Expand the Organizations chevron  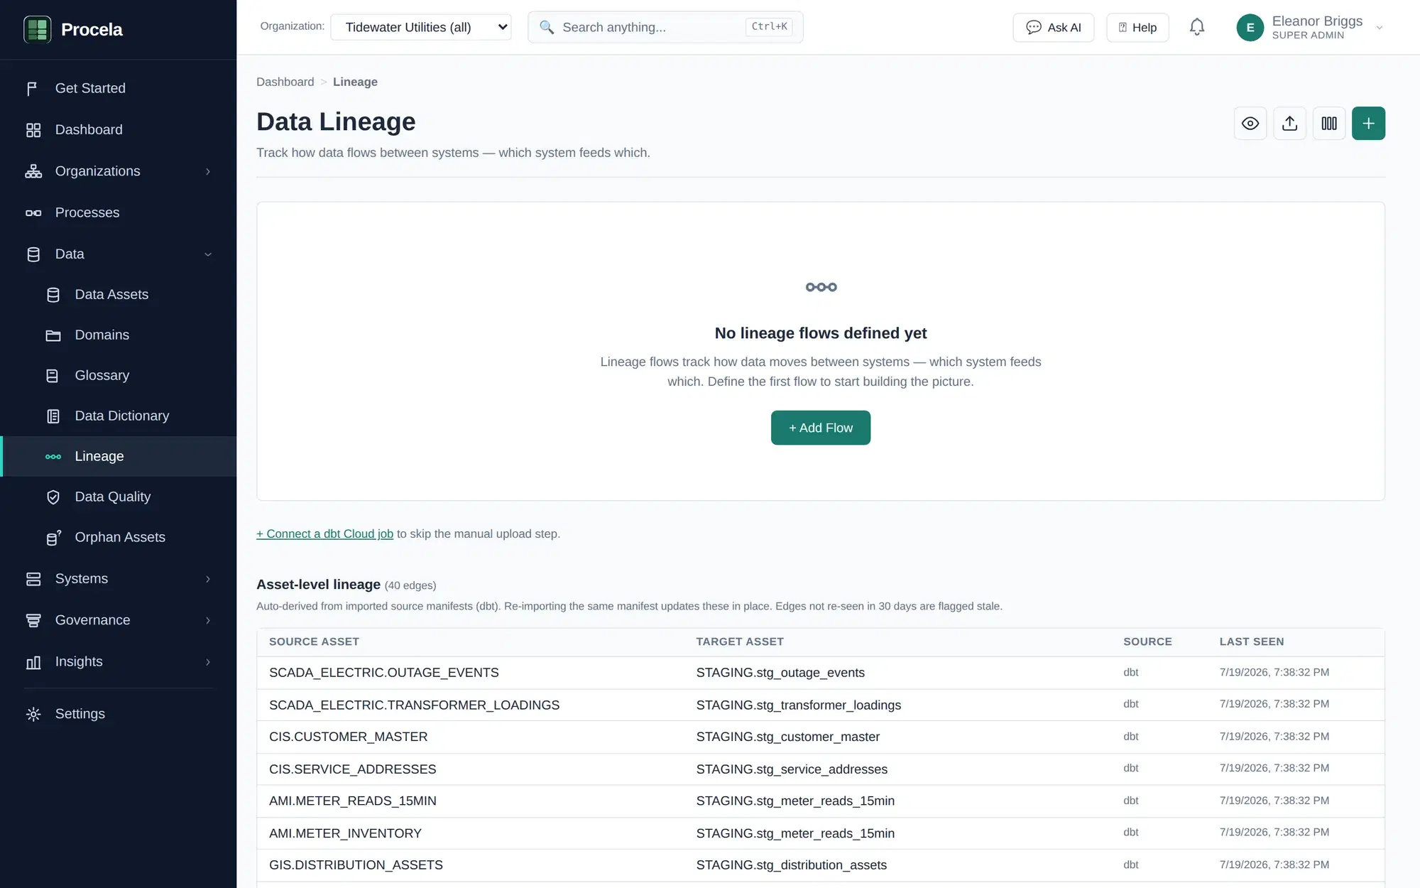click(208, 171)
